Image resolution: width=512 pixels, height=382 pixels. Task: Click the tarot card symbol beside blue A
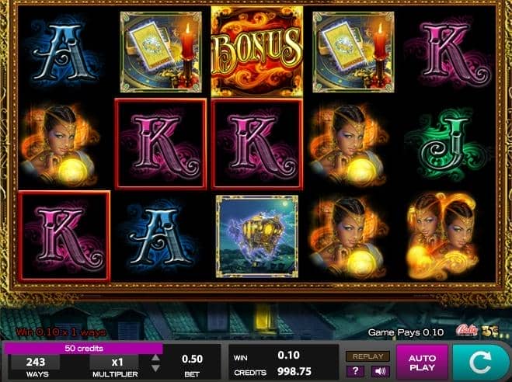click(x=161, y=52)
